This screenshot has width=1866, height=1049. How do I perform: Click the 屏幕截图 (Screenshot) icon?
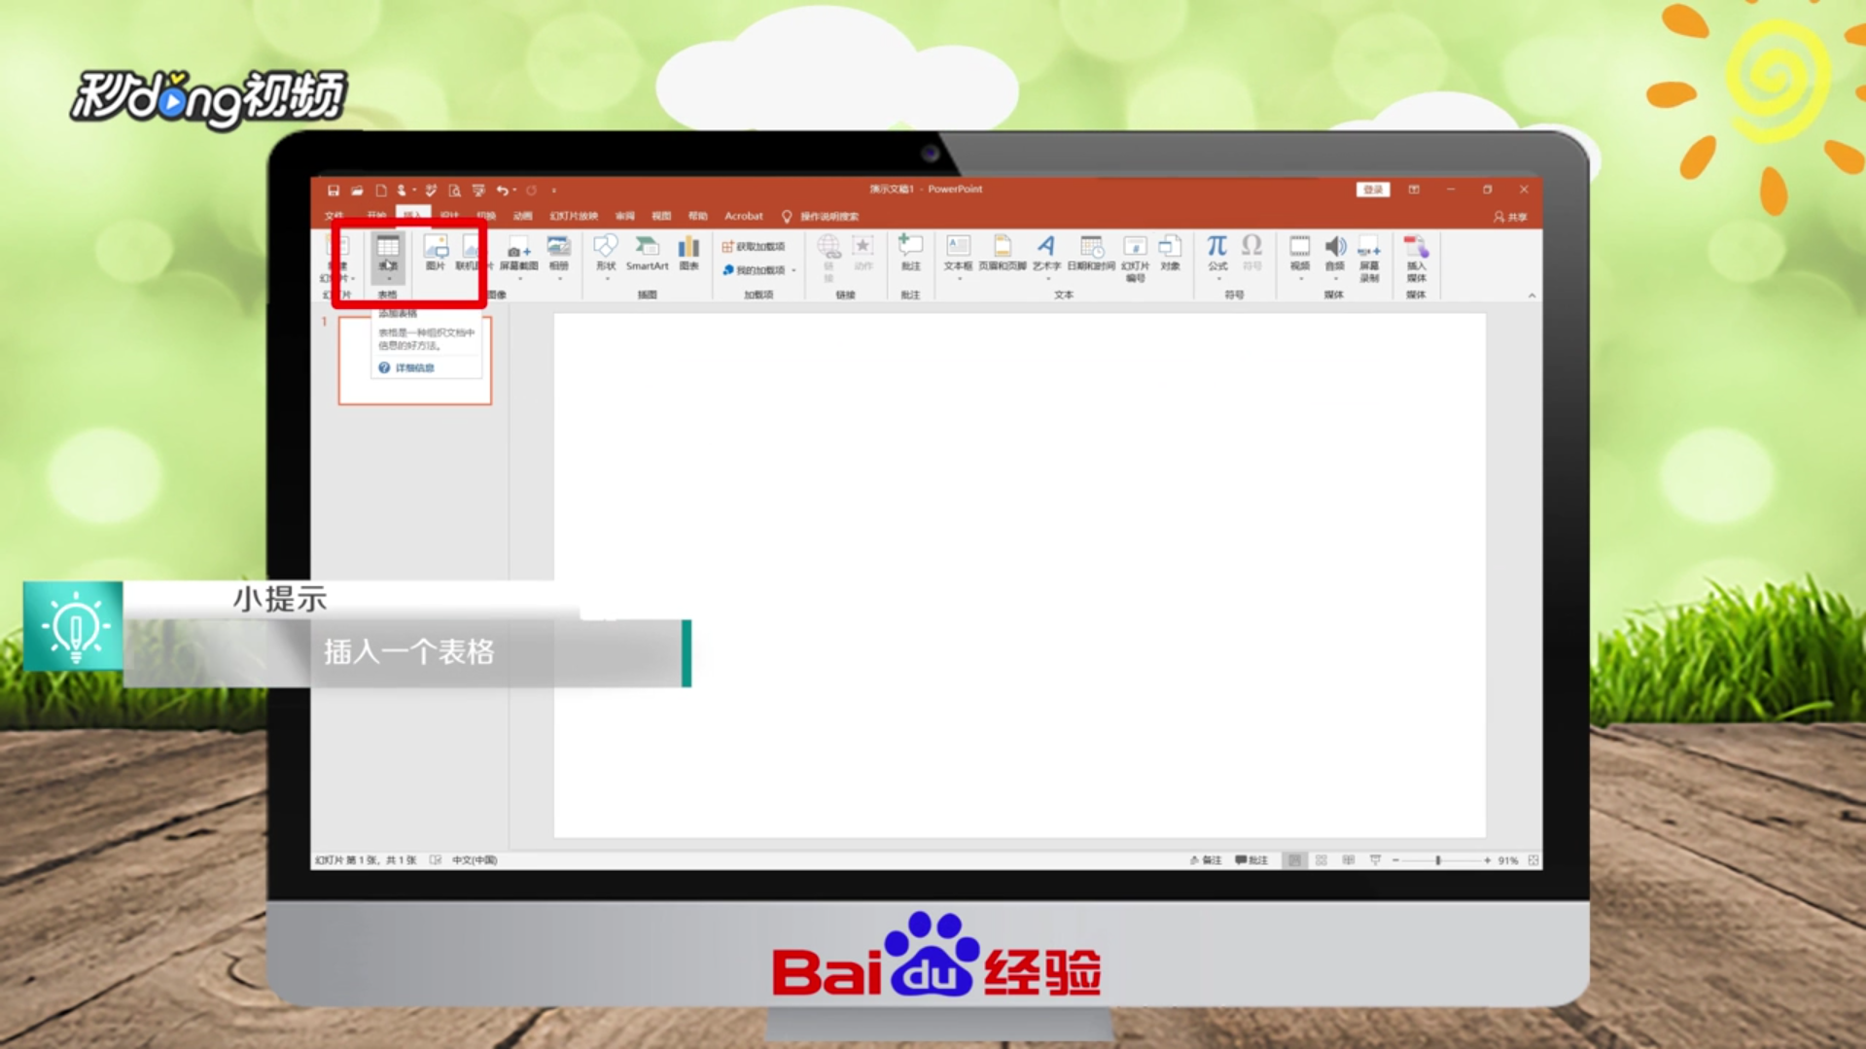coord(518,253)
